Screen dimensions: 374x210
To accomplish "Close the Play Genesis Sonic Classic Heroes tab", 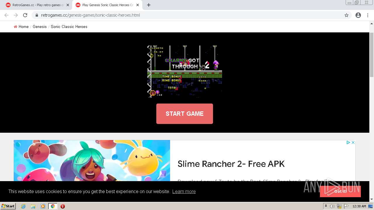I will pos(138,5).
